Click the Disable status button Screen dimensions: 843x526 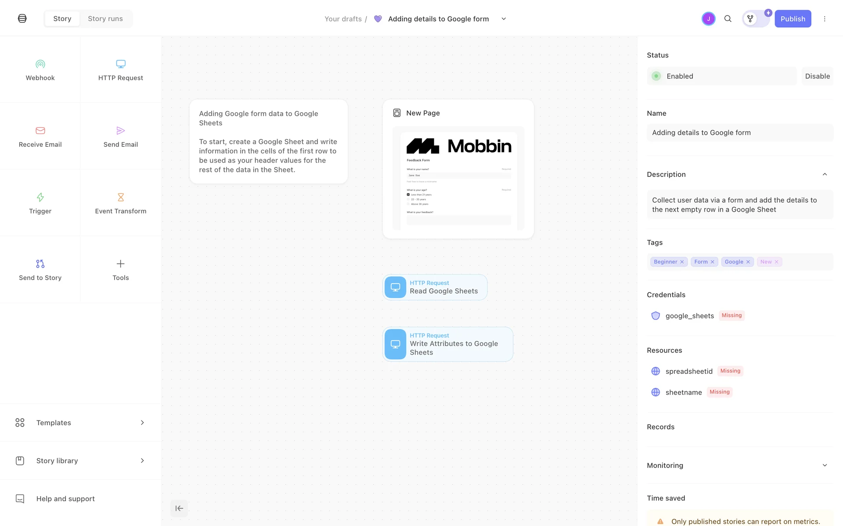(817, 76)
